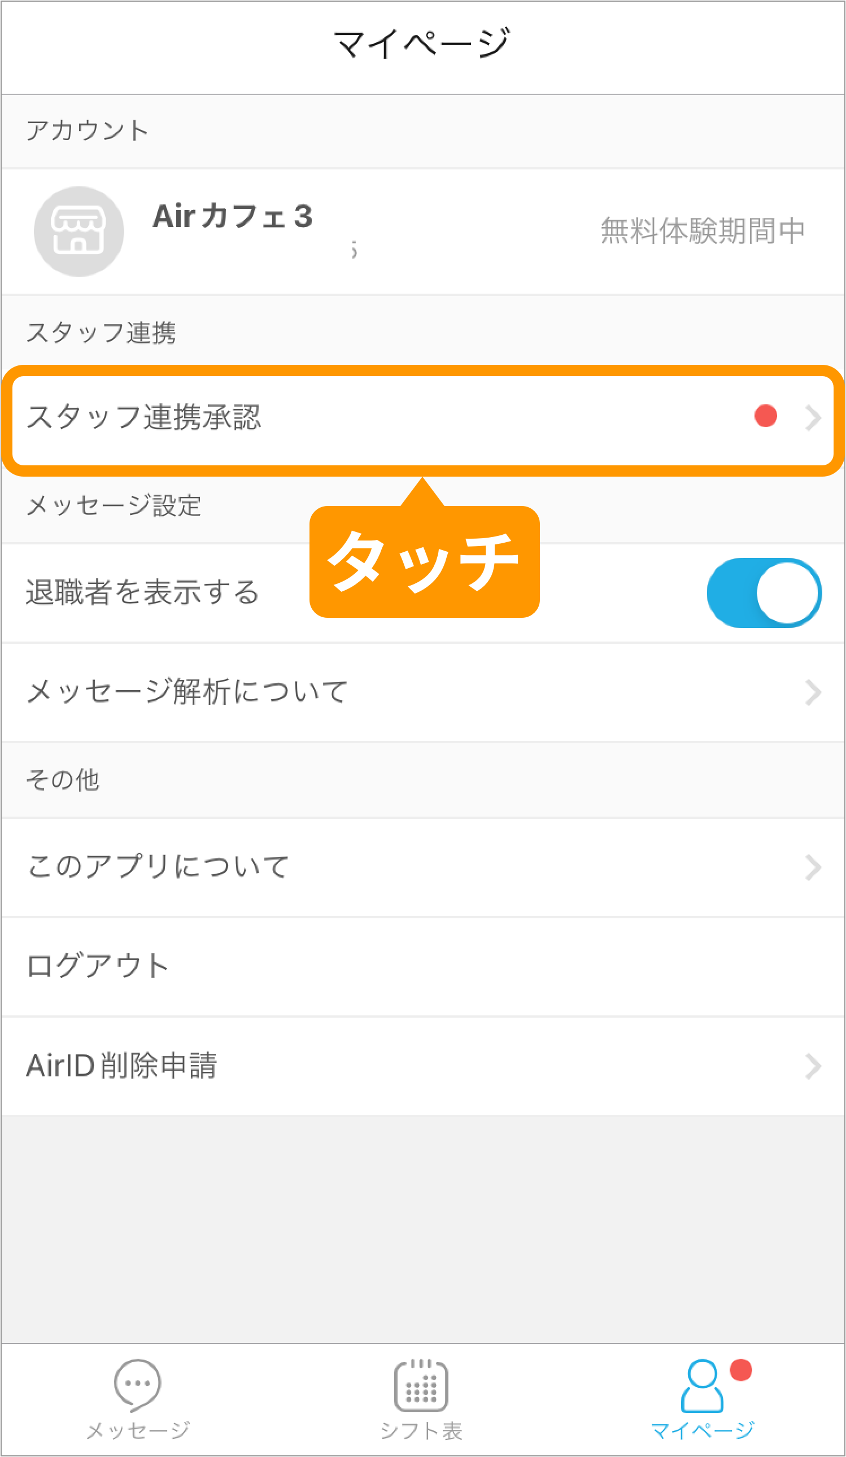The image size is (846, 1457).
Task: Open the メッセージ speech bubble icon
Action: point(138,1385)
